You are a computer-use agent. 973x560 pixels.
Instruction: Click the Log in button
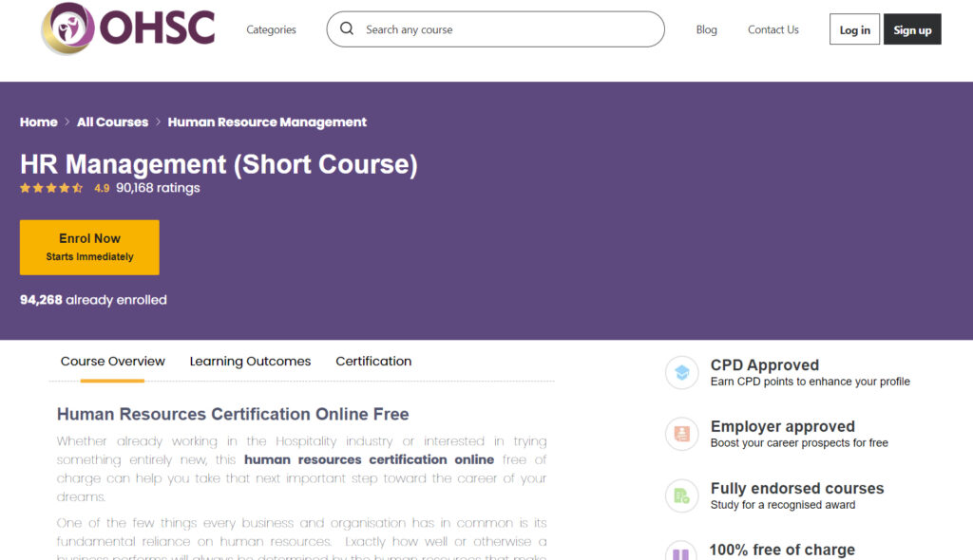coord(854,29)
